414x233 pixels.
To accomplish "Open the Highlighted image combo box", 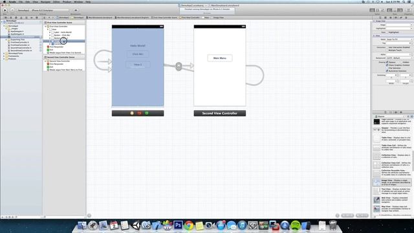I will pos(411,28).
